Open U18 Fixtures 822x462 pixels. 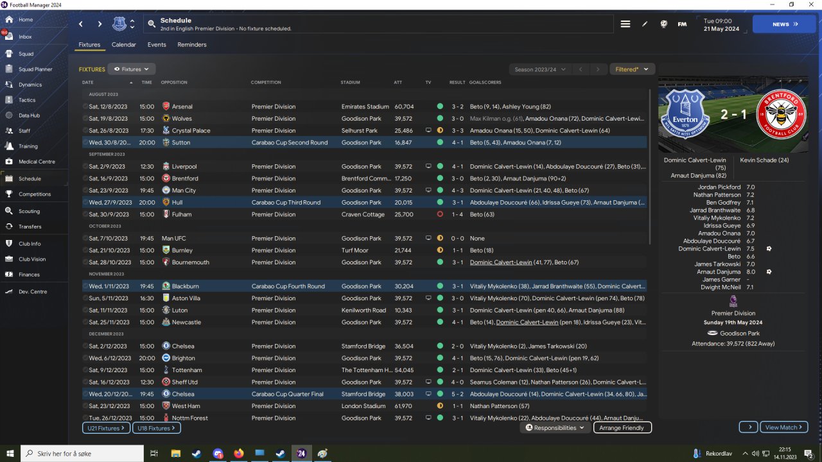(x=157, y=428)
